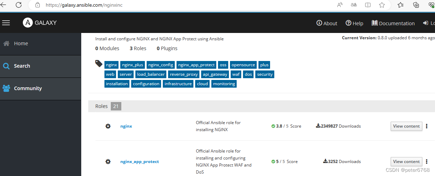Image resolution: width=435 pixels, height=176 pixels.
Task: Open the nginx role link
Action: [126, 126]
